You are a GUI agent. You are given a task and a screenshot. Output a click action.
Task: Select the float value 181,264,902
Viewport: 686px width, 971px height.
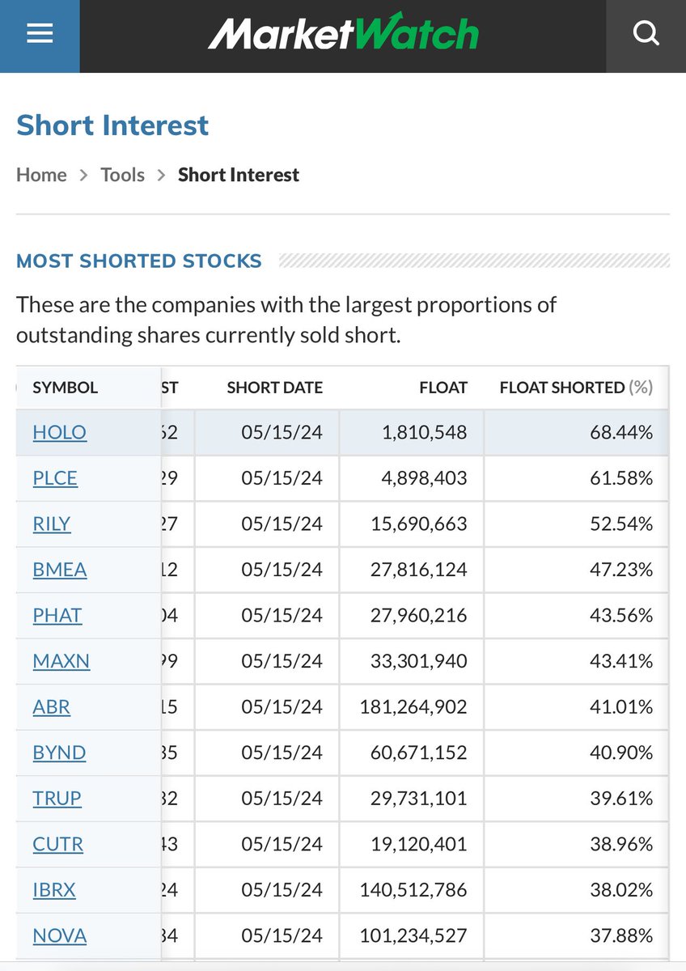(414, 706)
